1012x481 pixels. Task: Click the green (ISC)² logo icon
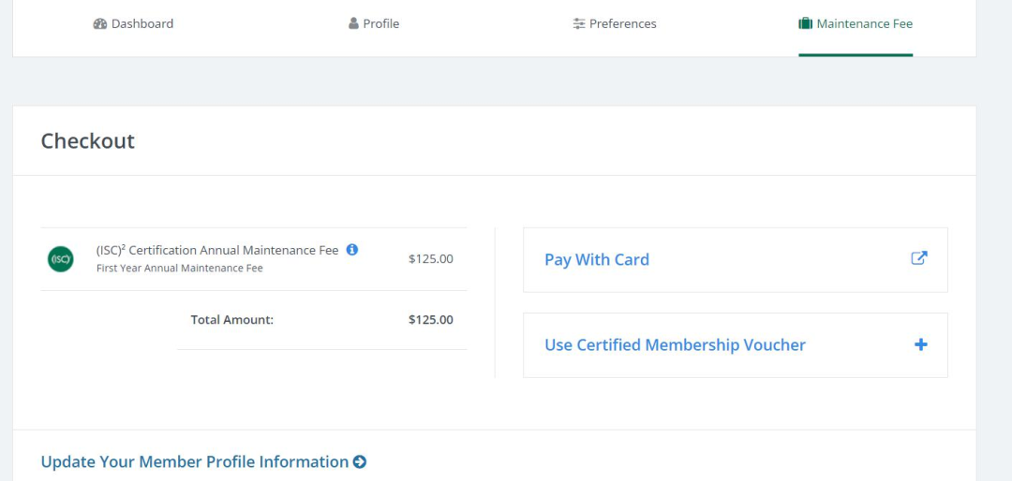coord(61,259)
